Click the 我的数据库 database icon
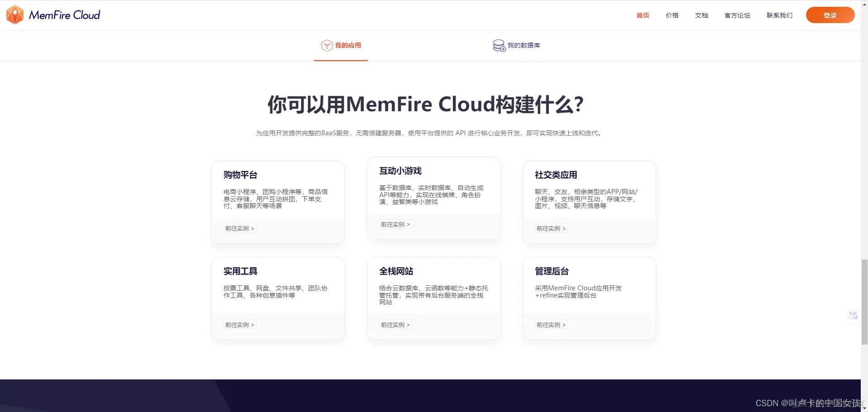The image size is (868, 412). point(499,45)
